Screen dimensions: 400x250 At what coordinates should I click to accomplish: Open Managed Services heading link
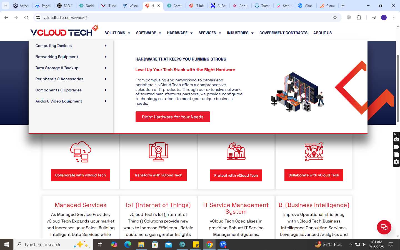coord(81,205)
